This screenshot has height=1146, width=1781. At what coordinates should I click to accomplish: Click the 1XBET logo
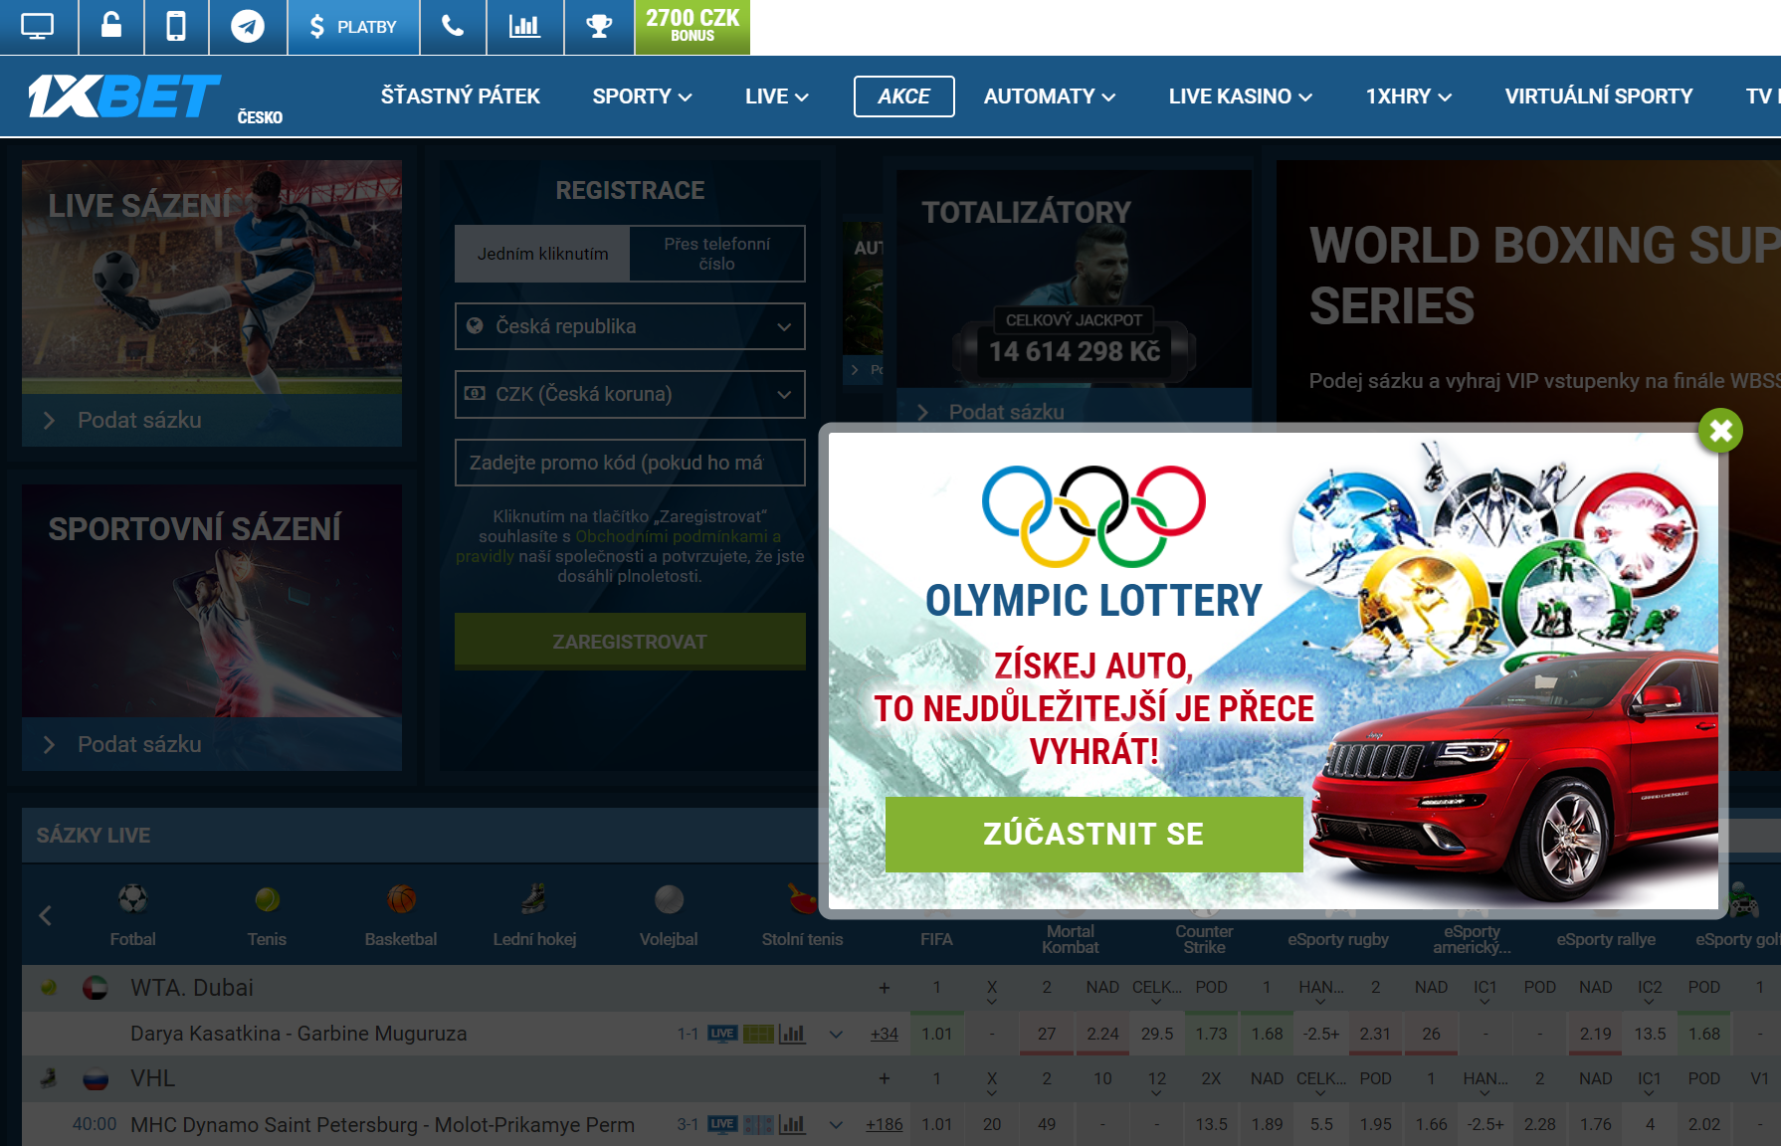point(124,96)
